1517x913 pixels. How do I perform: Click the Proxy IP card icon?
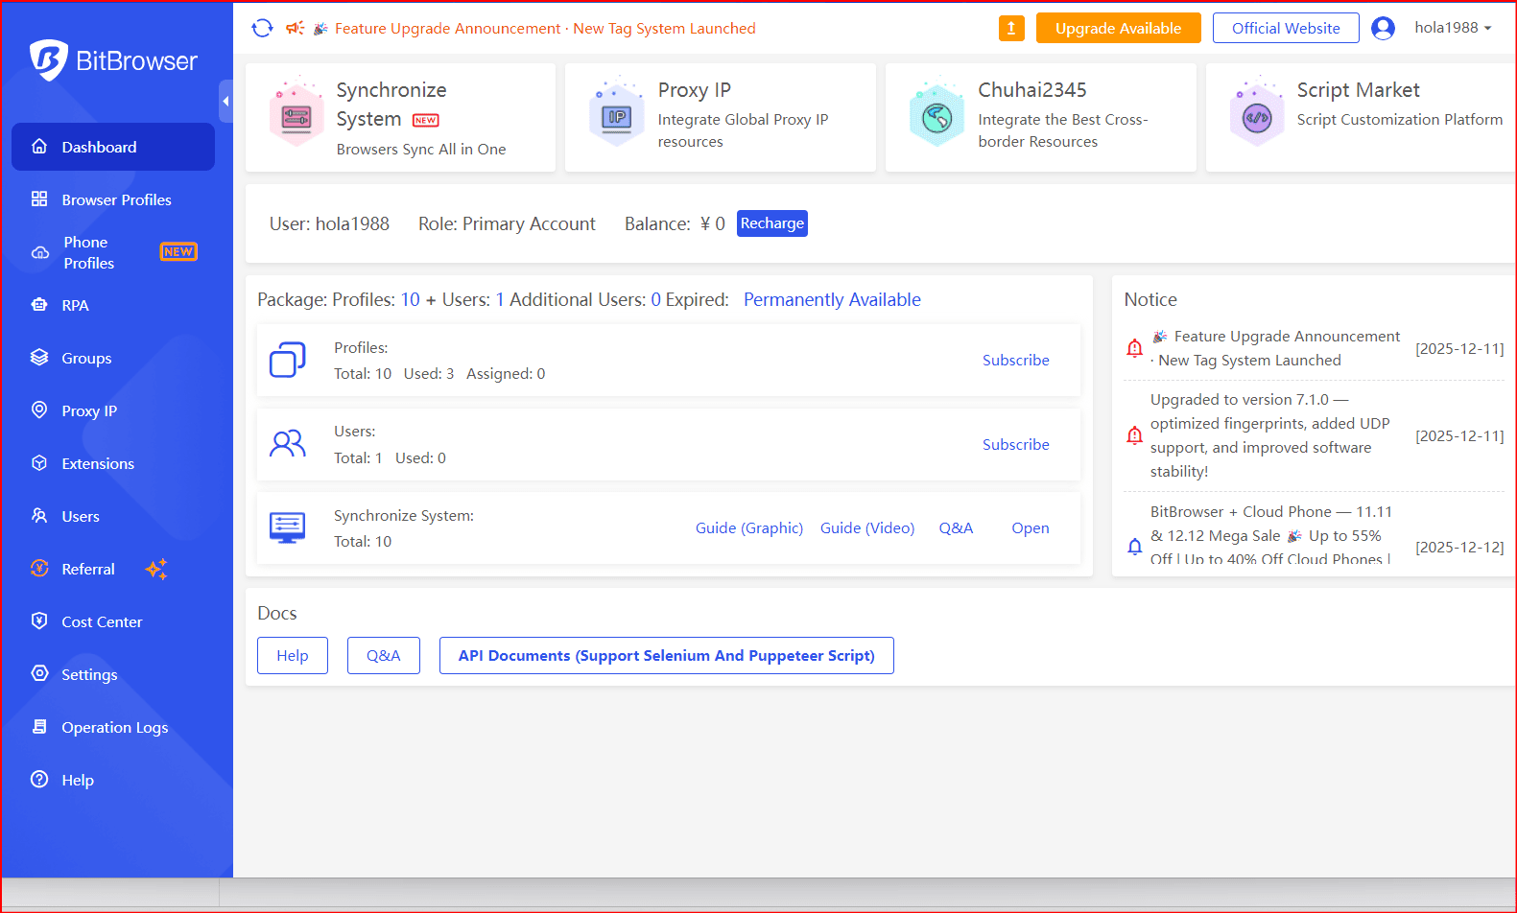click(616, 117)
